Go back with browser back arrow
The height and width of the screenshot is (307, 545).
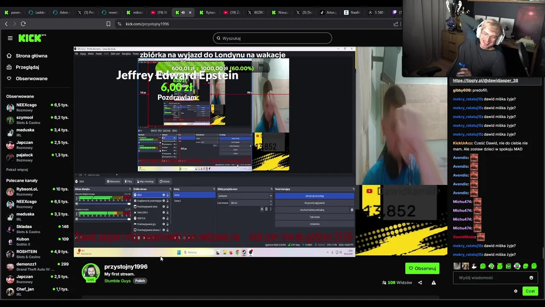point(6,24)
